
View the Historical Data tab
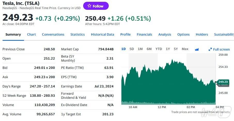(x=102, y=35)
